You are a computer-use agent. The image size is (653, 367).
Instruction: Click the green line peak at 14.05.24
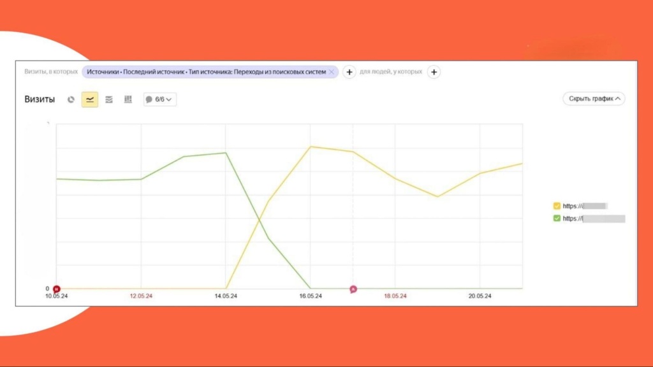pyautogui.click(x=226, y=153)
